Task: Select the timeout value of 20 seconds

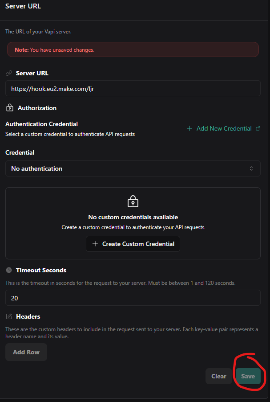Action: tap(133, 297)
